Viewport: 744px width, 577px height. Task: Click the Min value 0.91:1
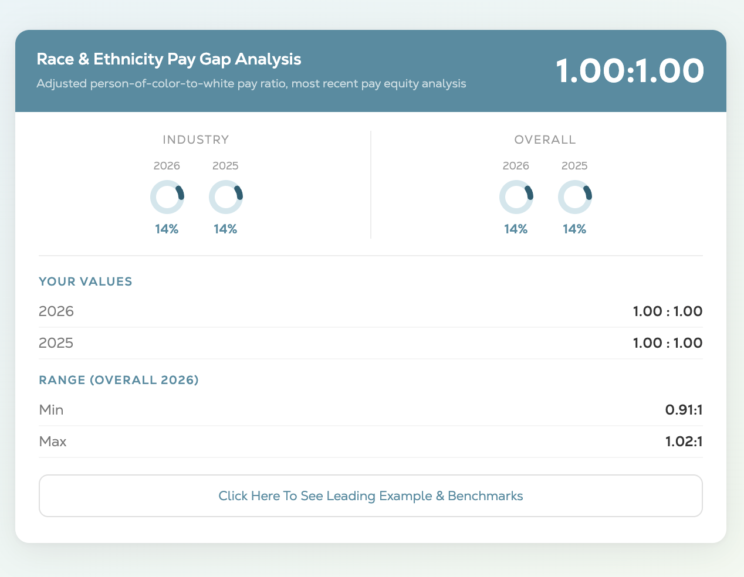[x=684, y=410]
